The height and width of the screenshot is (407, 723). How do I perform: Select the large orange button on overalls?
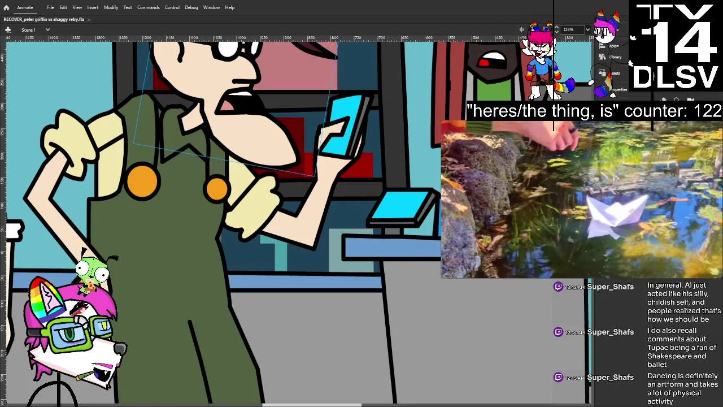point(142,181)
